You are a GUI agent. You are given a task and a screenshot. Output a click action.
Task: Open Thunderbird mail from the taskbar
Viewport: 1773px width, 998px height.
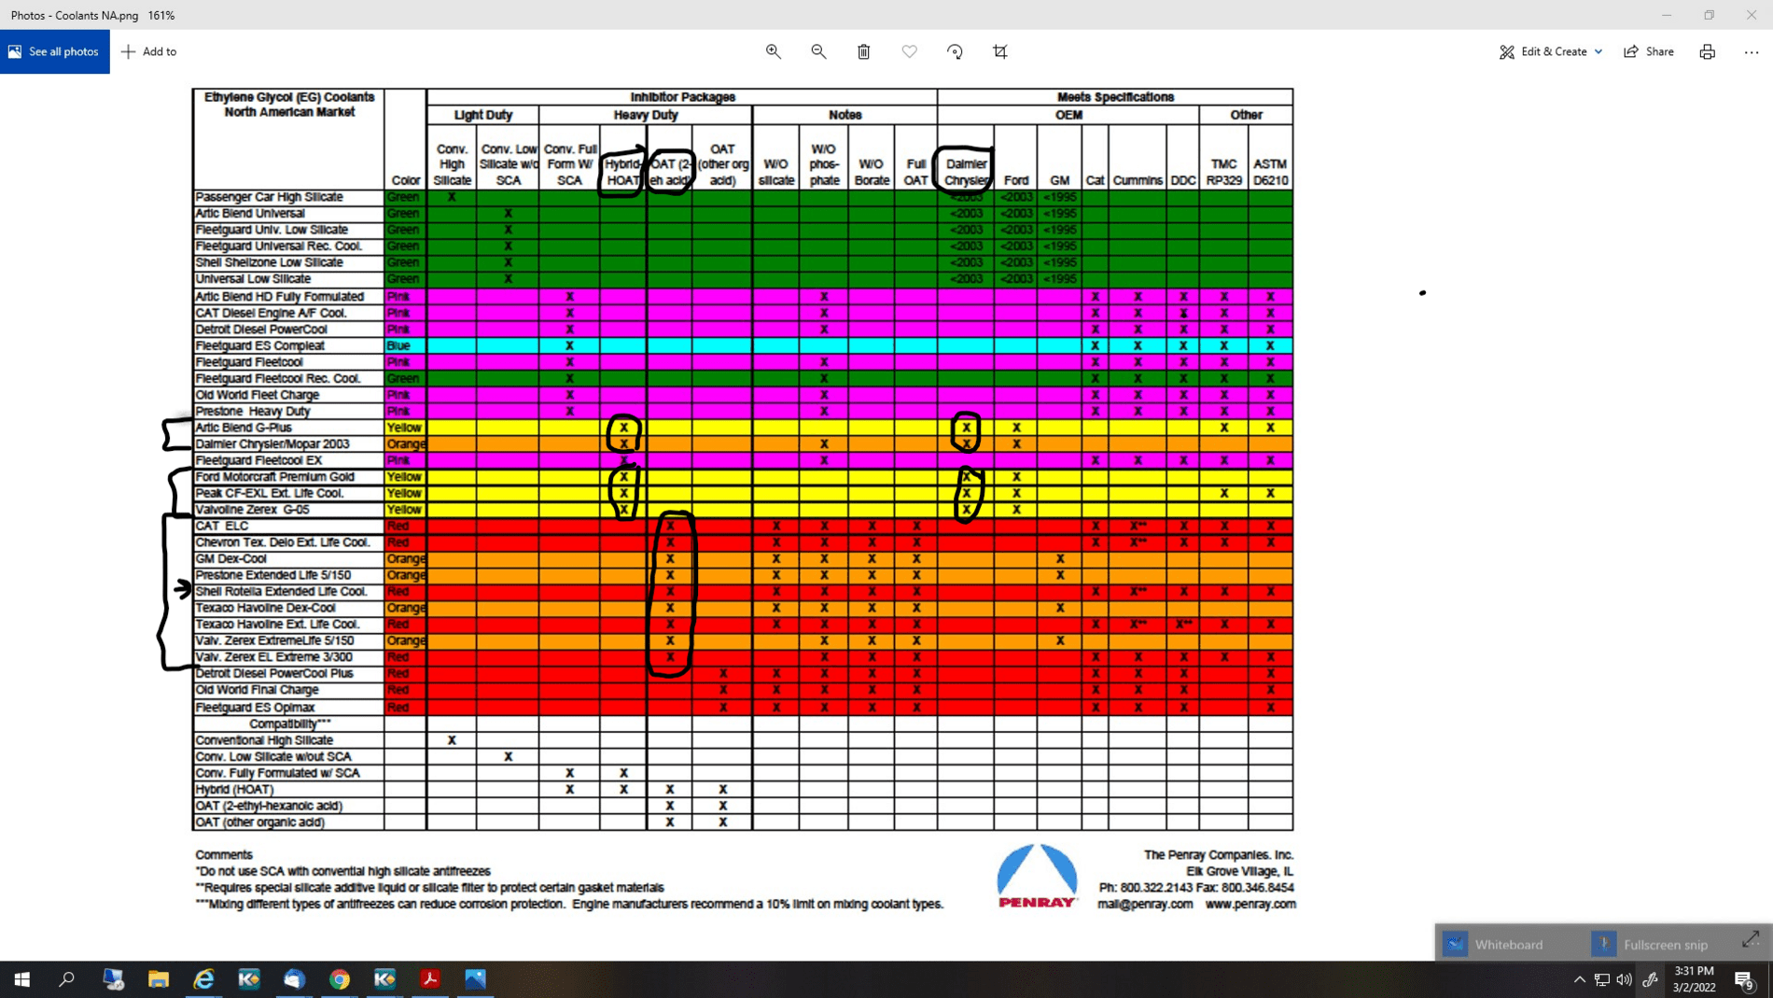295,979
